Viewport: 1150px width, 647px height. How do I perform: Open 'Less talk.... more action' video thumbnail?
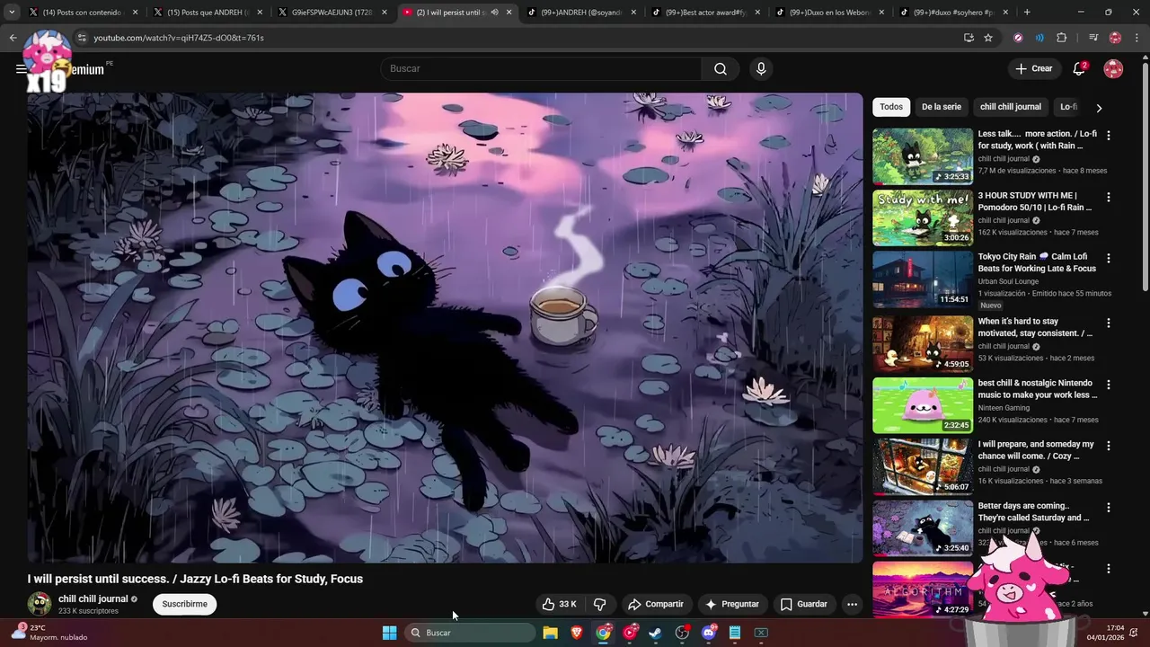923,156
